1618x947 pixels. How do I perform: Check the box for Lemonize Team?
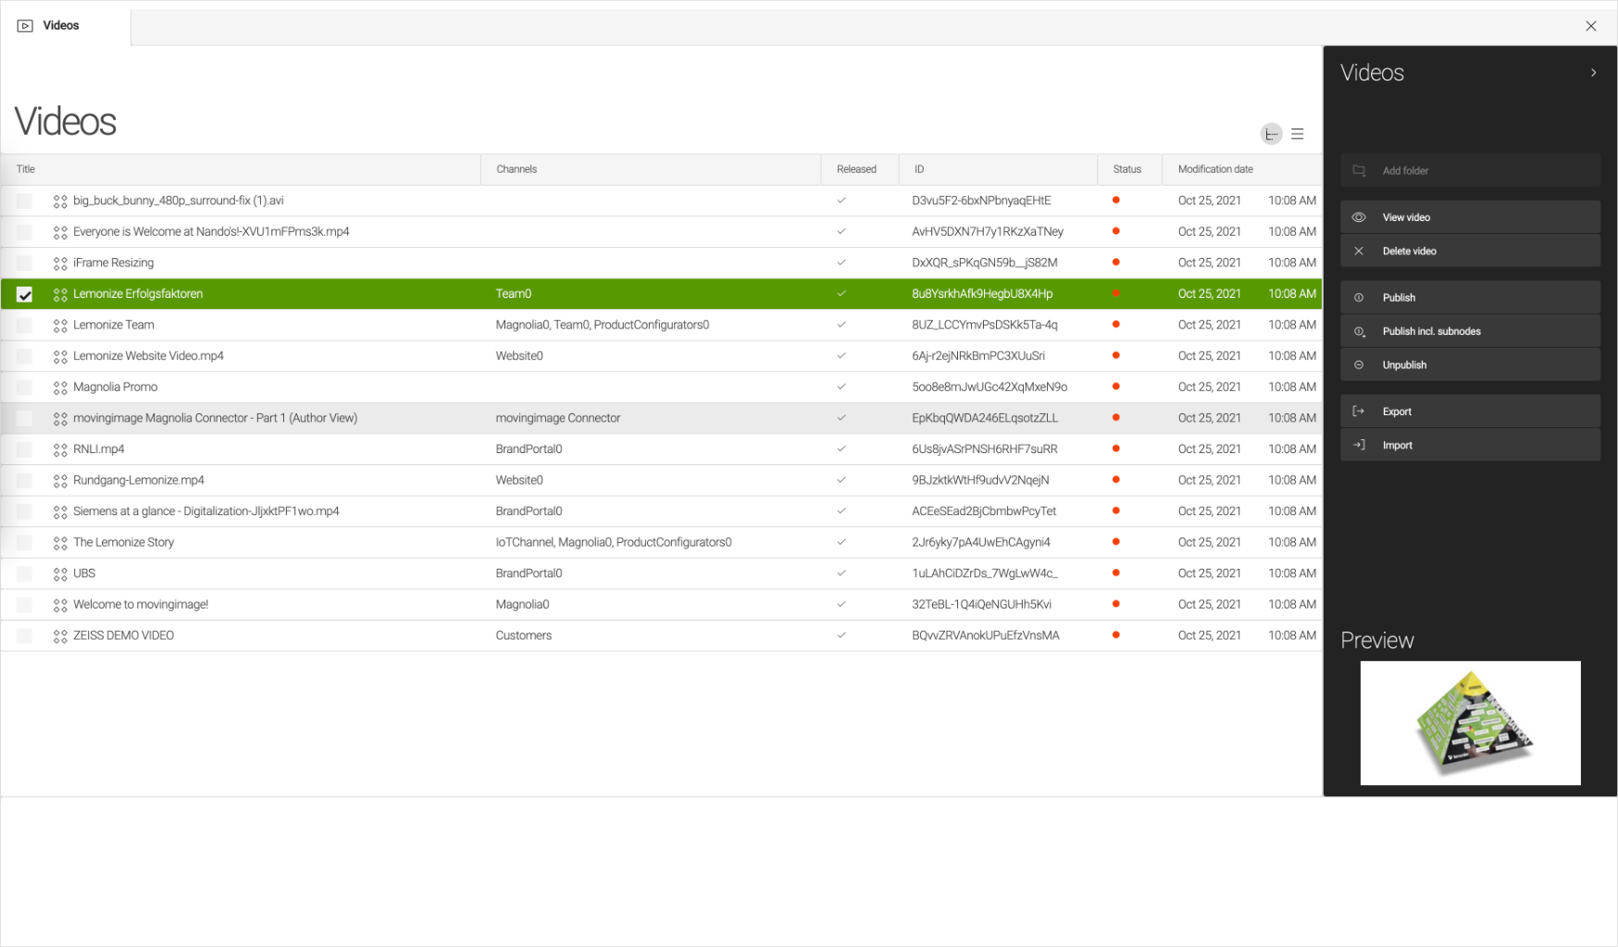(x=25, y=326)
